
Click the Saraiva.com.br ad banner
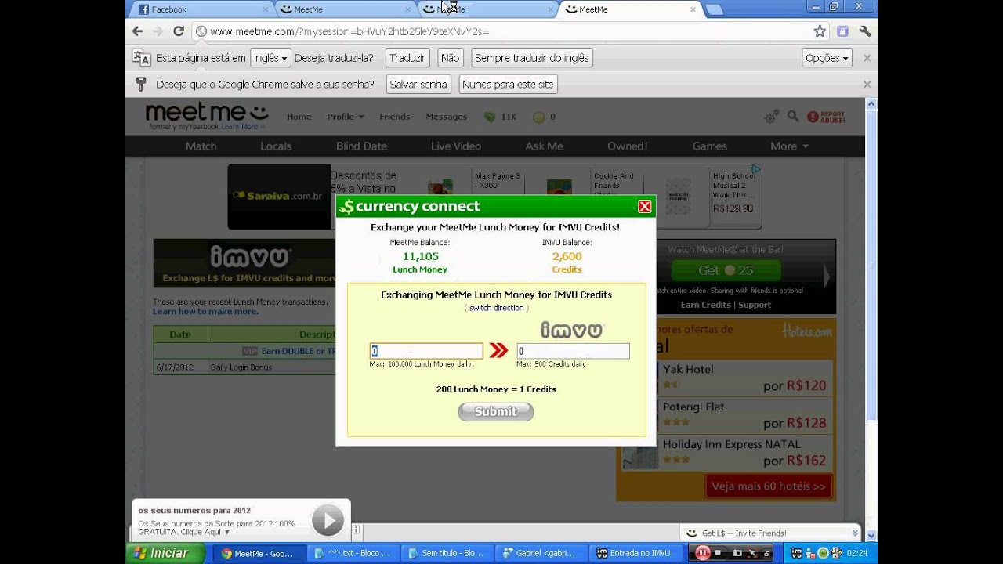click(279, 196)
